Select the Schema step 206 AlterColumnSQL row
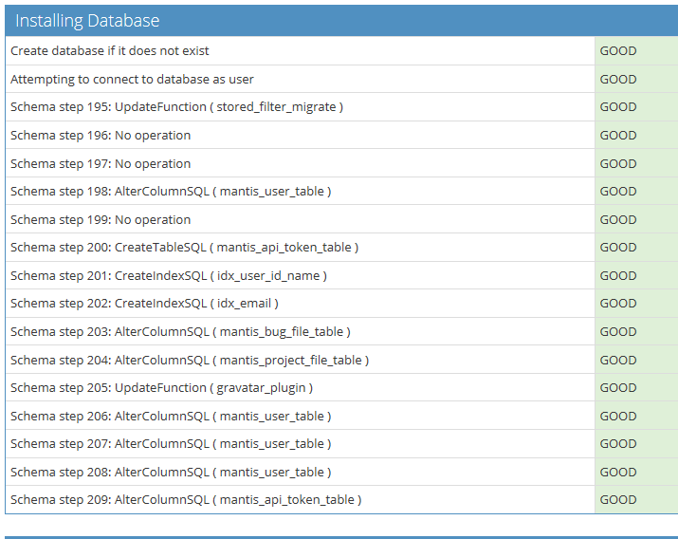This screenshot has height=539, width=678. (x=171, y=417)
